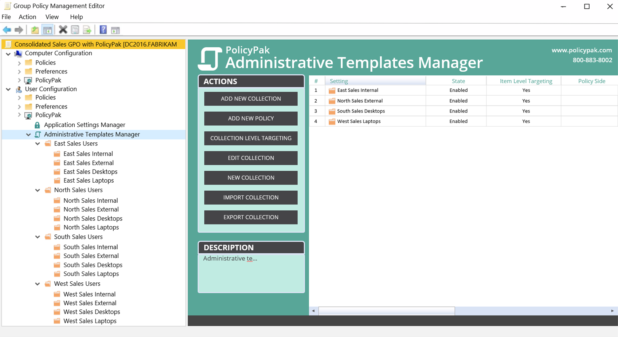Click ADD NEW POLICY button

click(251, 118)
